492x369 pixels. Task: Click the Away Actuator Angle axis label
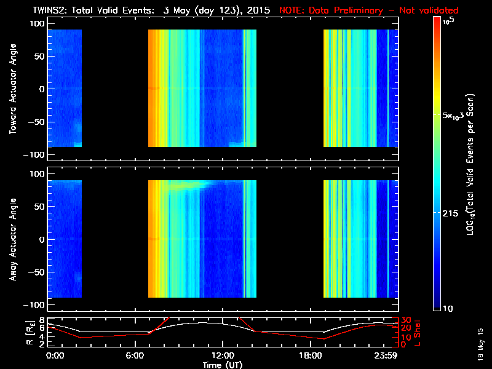click(x=11, y=240)
